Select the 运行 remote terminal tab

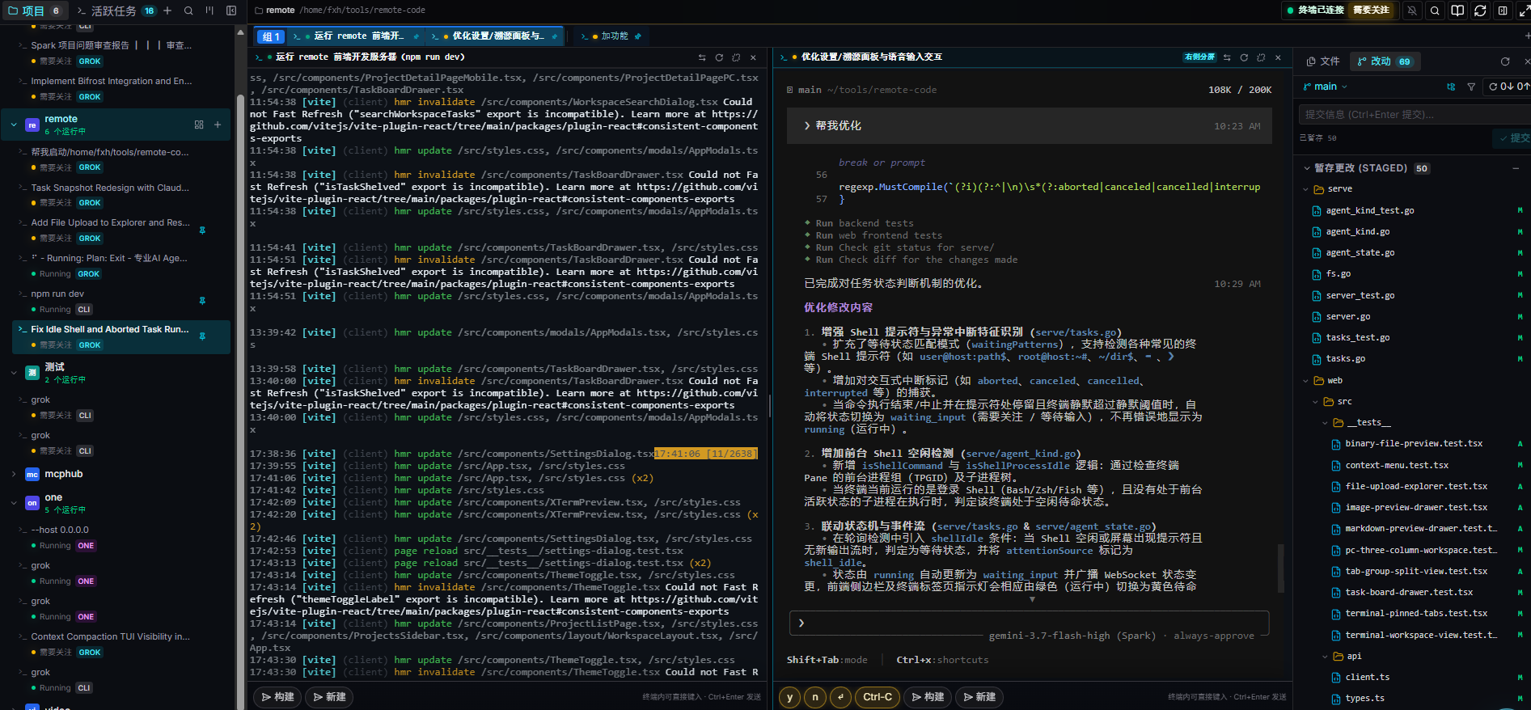356,36
